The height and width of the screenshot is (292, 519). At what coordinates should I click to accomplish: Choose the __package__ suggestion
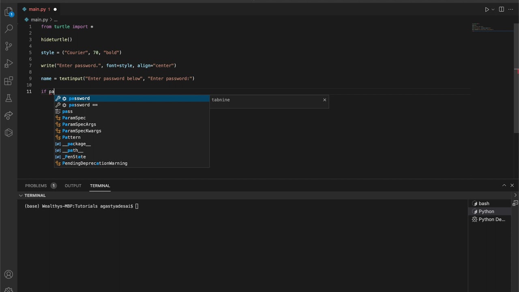click(132, 144)
